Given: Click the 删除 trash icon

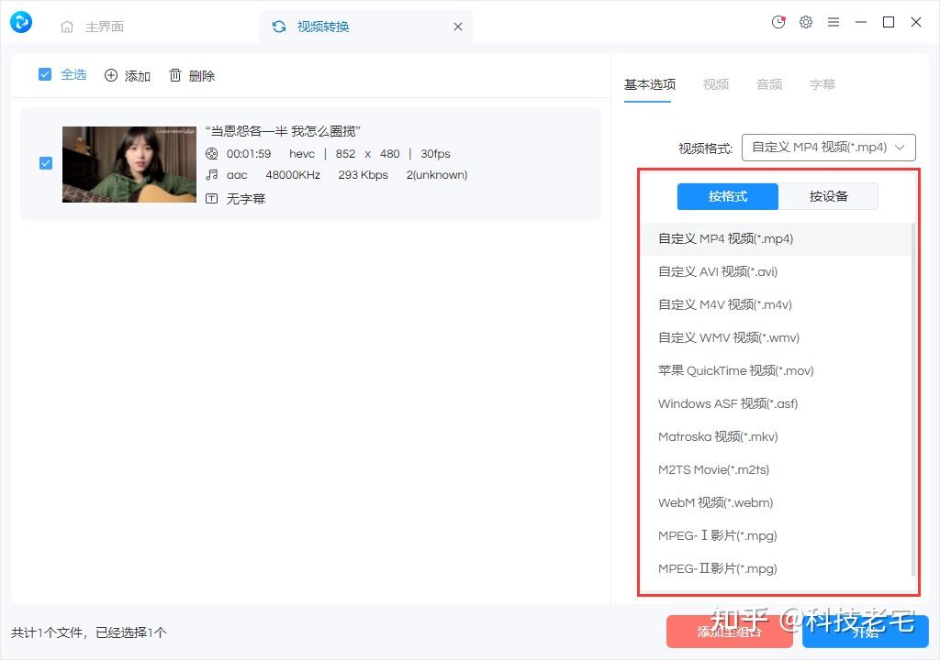Looking at the screenshot, I should 173,75.
